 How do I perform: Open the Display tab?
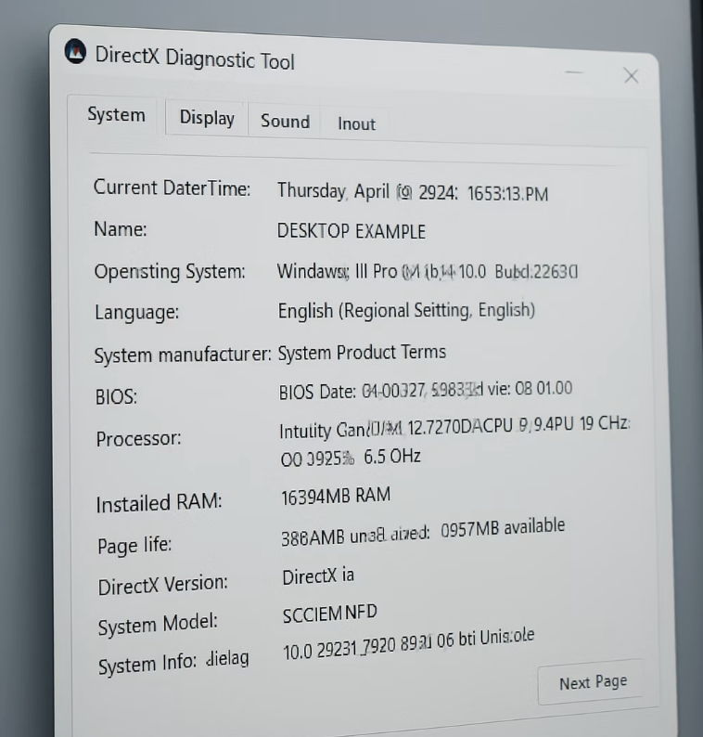coord(207,118)
